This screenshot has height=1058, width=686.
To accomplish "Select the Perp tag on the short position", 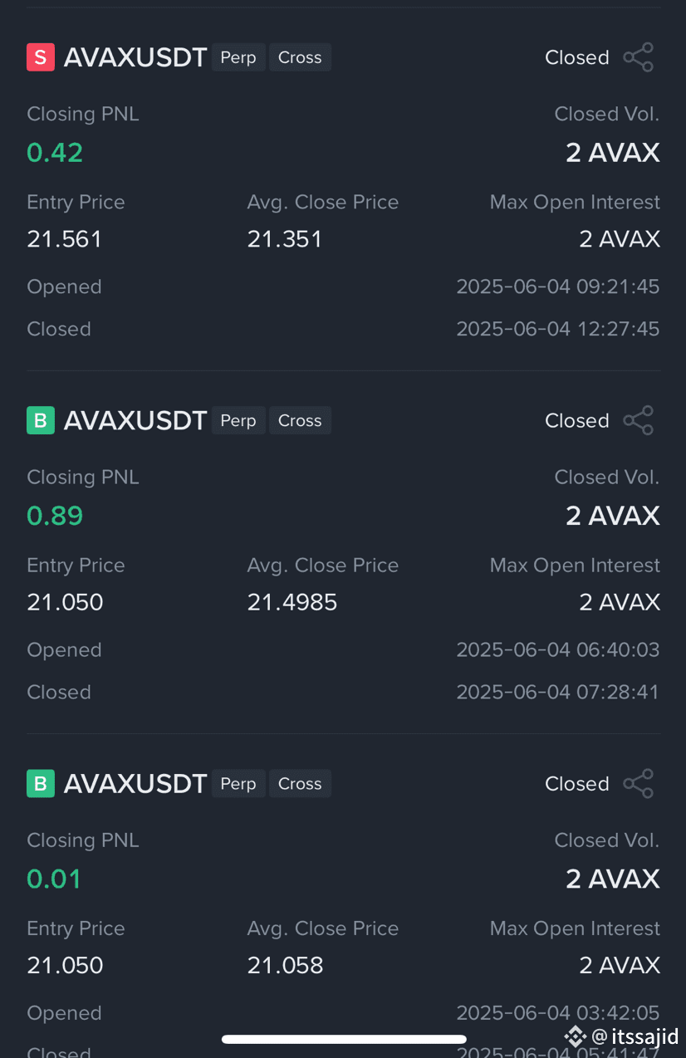I will pyautogui.click(x=238, y=57).
